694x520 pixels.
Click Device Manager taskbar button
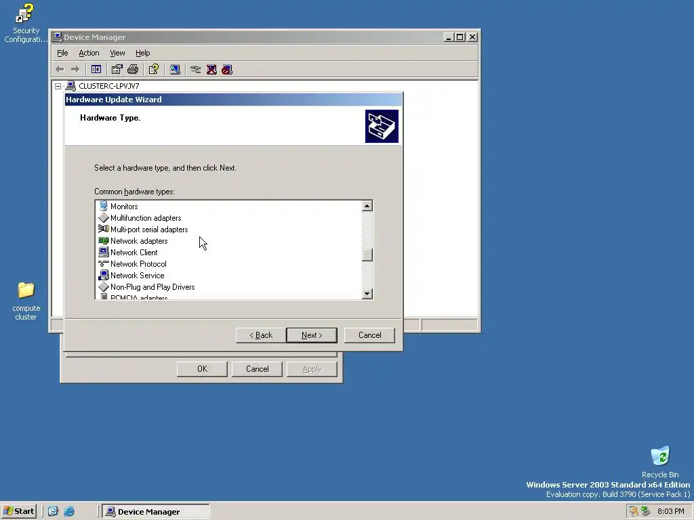click(x=156, y=511)
